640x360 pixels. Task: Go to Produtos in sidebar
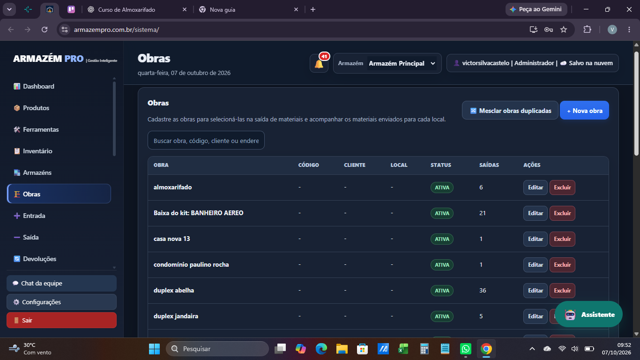coord(59,108)
